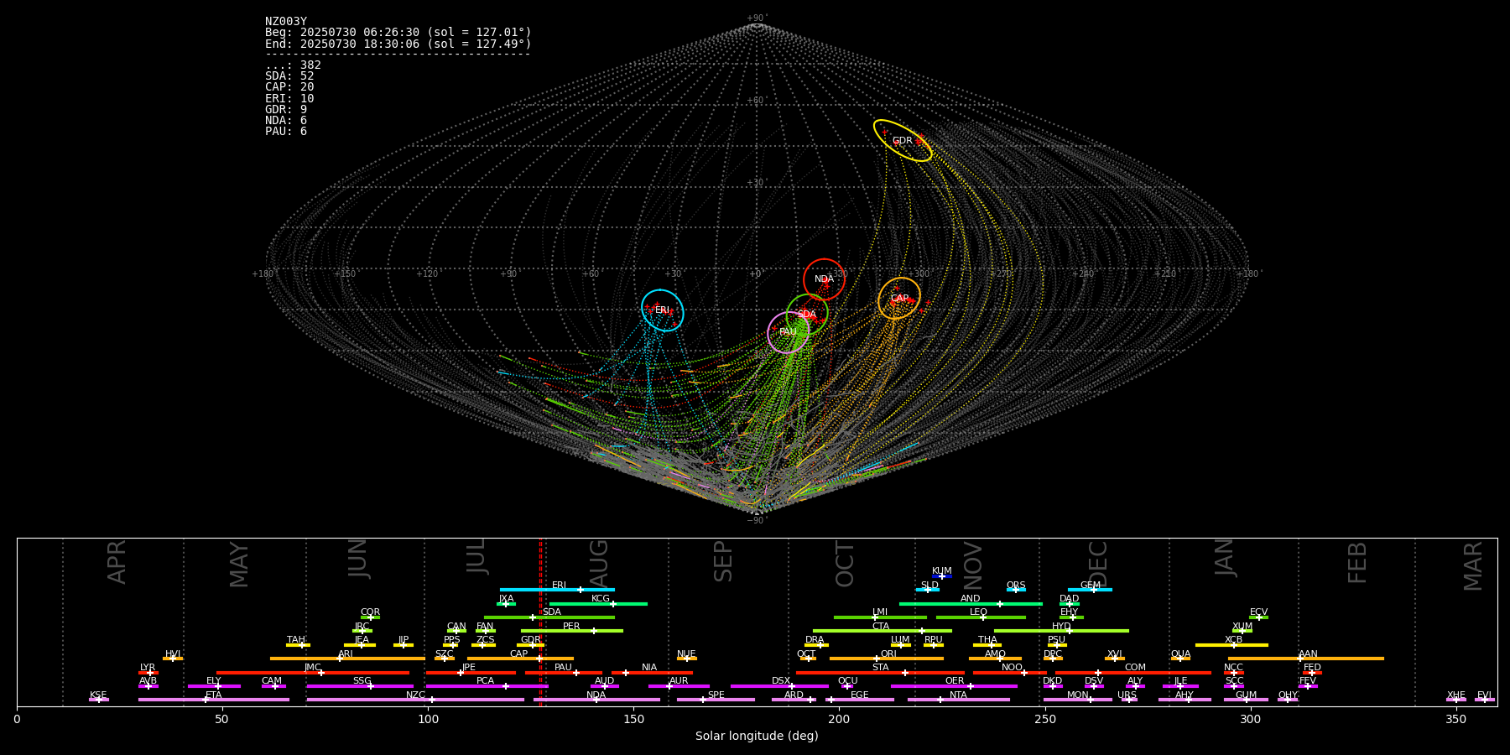Click the pink PAU radiant circle on map

point(789,332)
